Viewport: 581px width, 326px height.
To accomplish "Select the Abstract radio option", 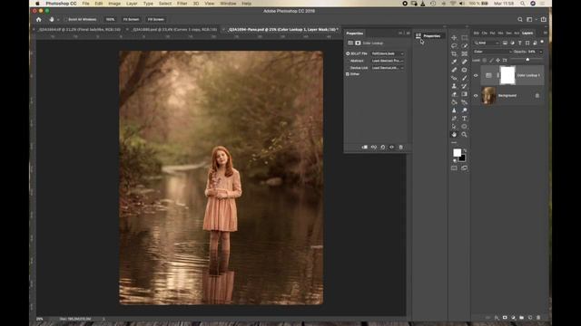I will click(x=348, y=61).
